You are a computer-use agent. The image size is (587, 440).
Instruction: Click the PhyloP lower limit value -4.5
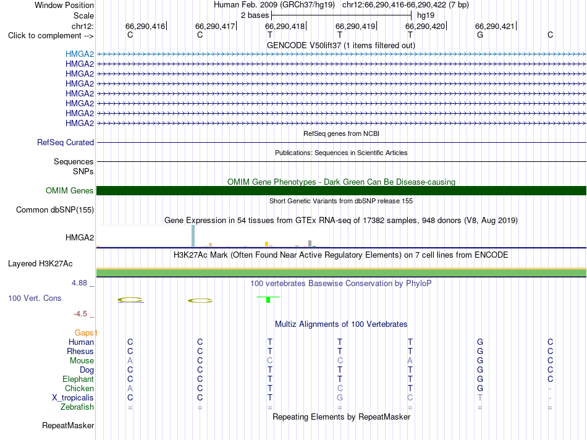[x=80, y=314]
